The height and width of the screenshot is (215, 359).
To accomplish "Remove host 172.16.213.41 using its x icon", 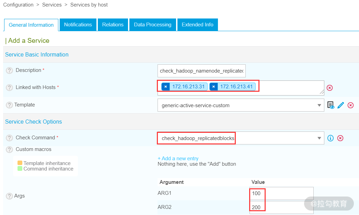I will coord(213,87).
